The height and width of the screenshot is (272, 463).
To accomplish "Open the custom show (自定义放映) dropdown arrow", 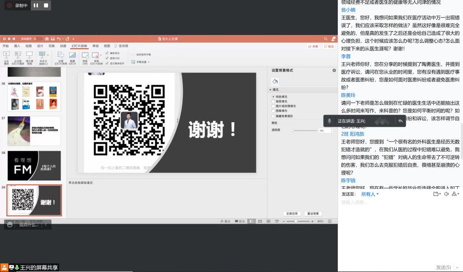I will click(48, 55).
